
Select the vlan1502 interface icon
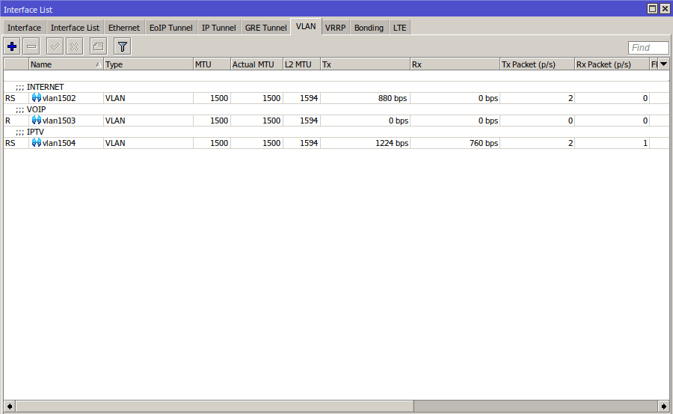[36, 98]
